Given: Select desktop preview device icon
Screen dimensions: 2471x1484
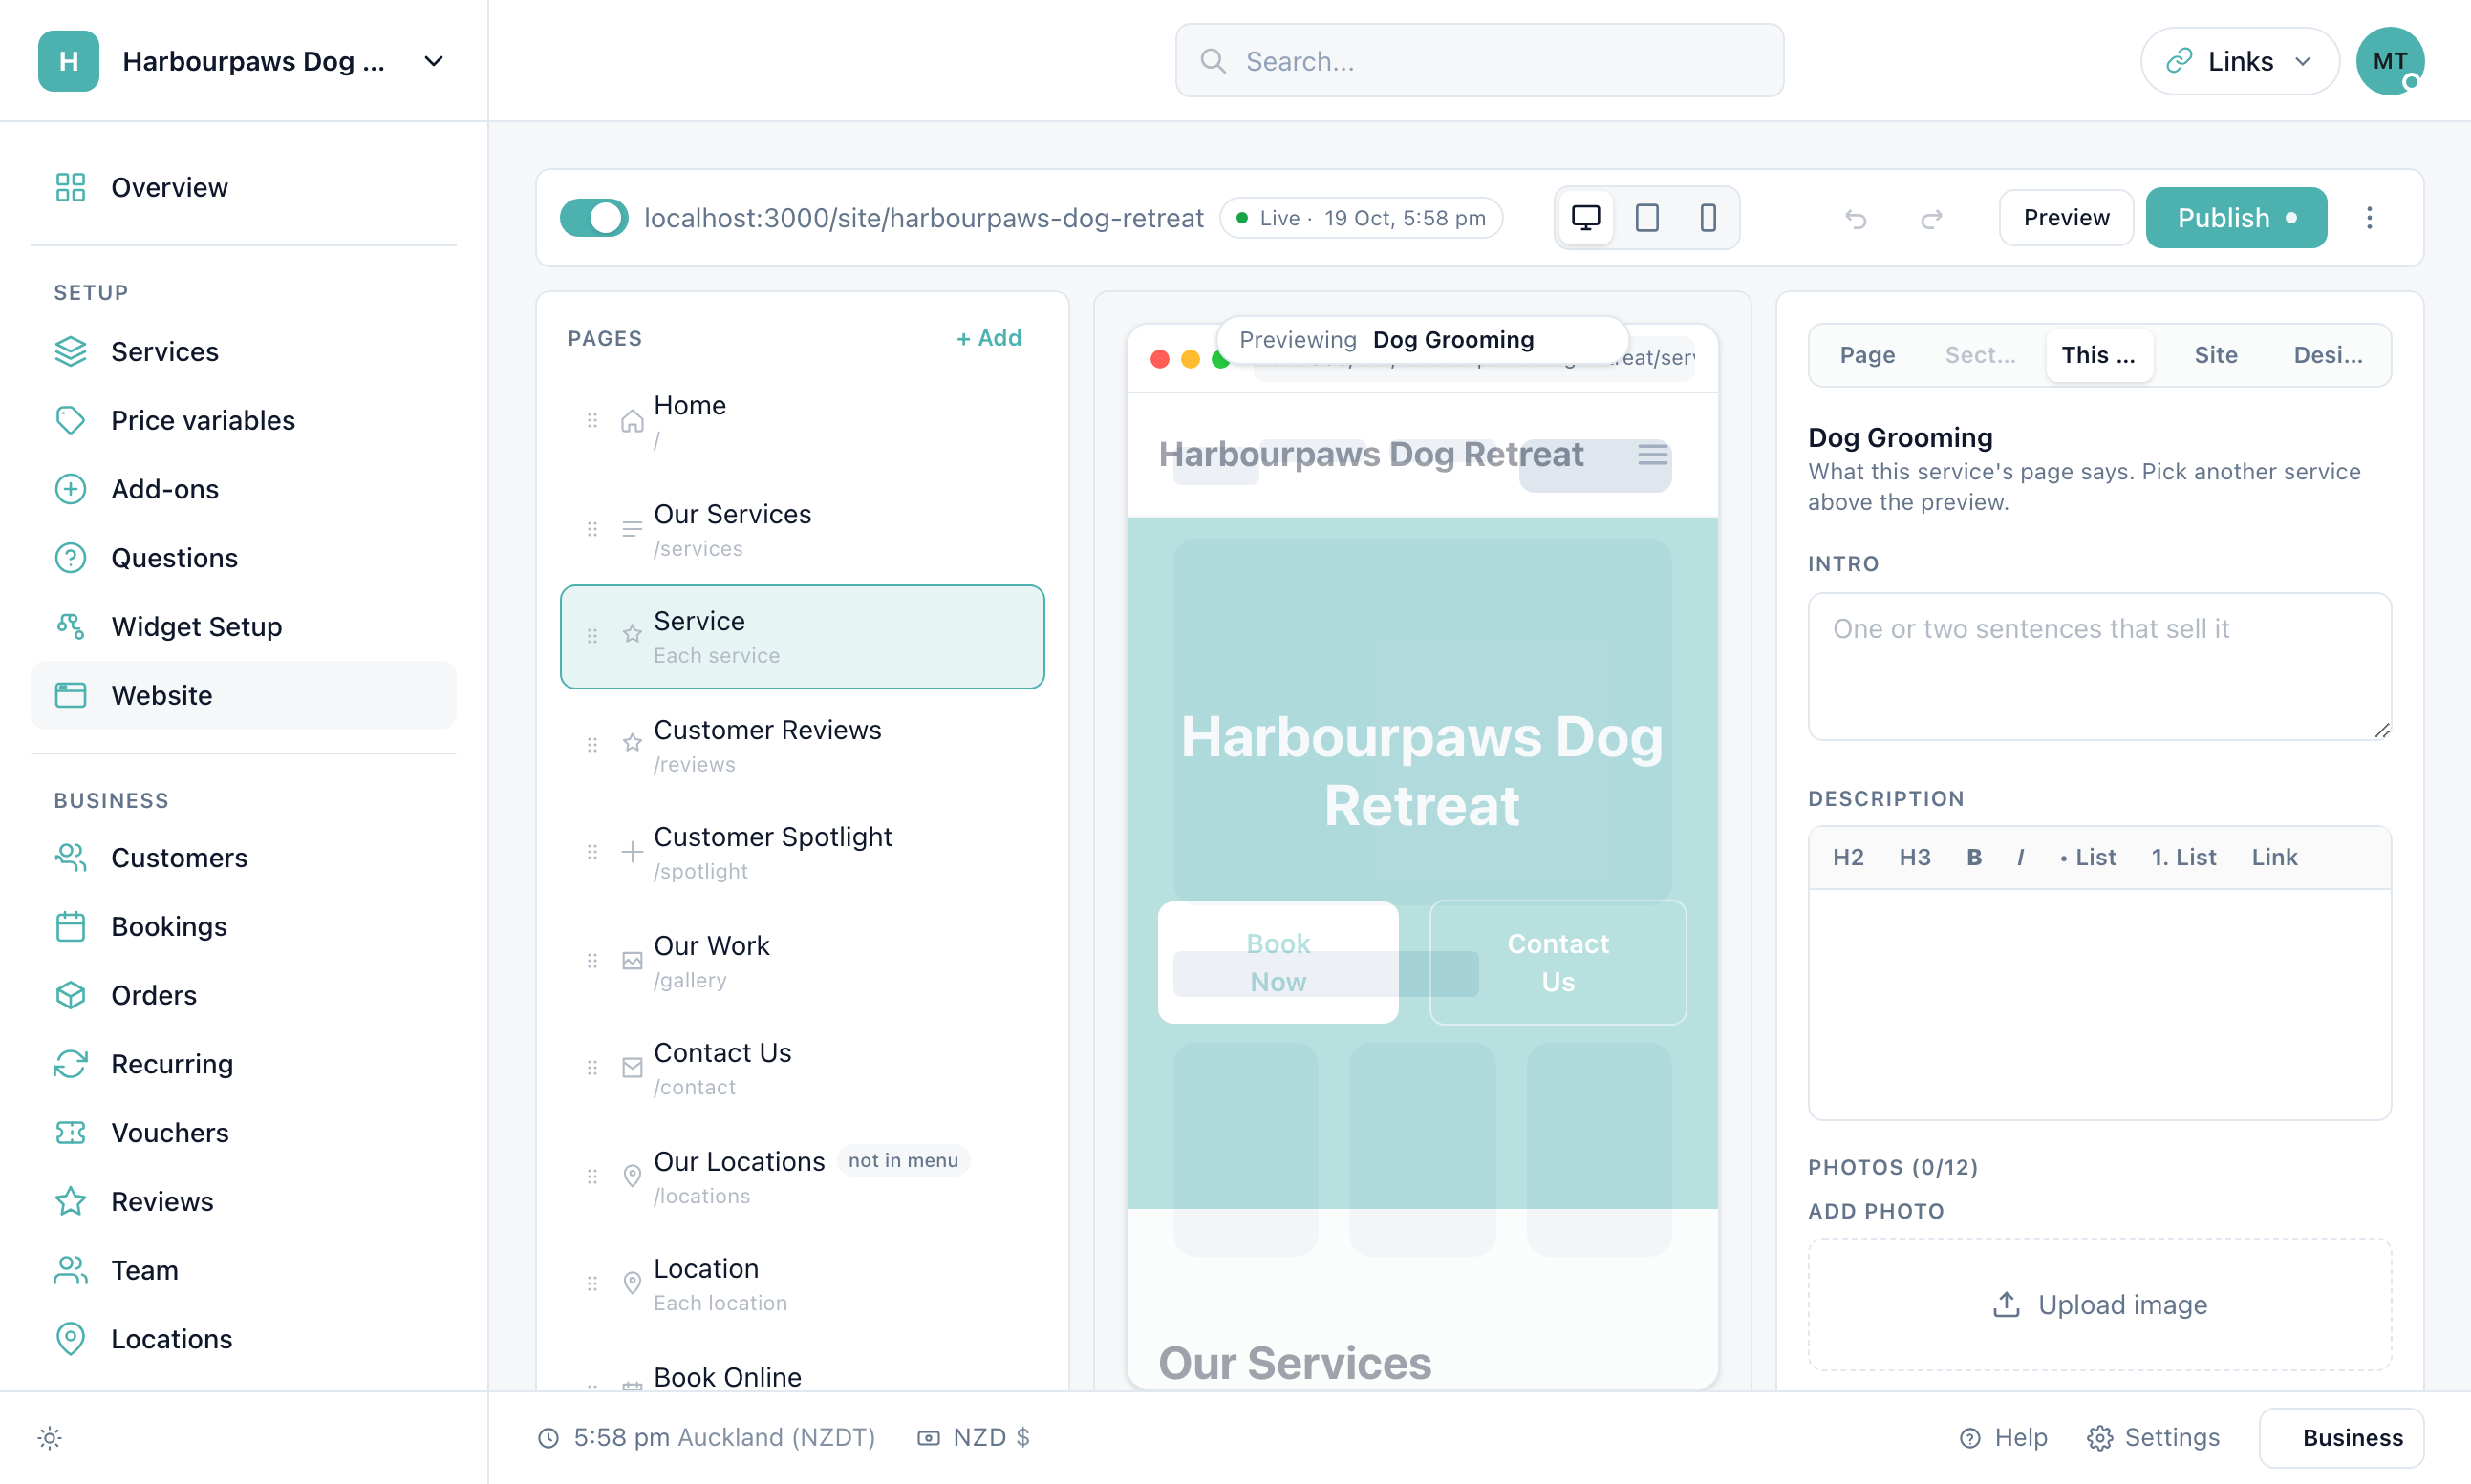Looking at the screenshot, I should click(x=1585, y=218).
